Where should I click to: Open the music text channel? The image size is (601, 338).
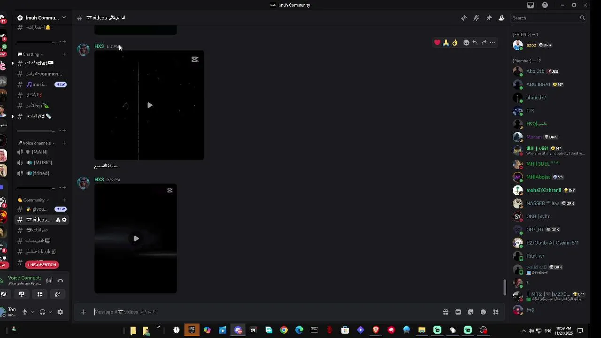42,84
